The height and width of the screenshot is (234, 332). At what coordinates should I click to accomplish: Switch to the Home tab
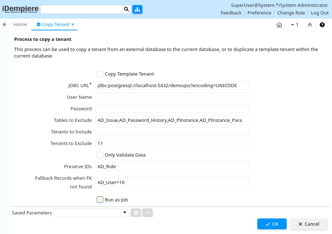coord(20,25)
